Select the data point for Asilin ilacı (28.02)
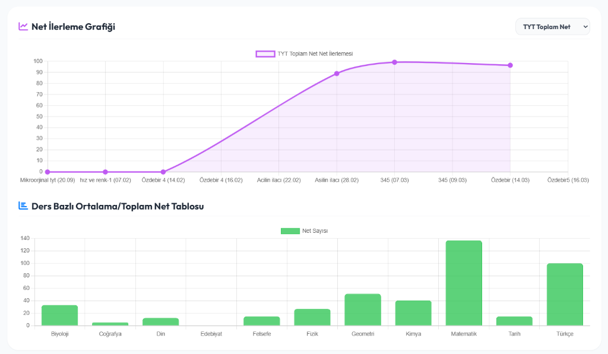Screen dimensions: 608x354 coord(337,74)
